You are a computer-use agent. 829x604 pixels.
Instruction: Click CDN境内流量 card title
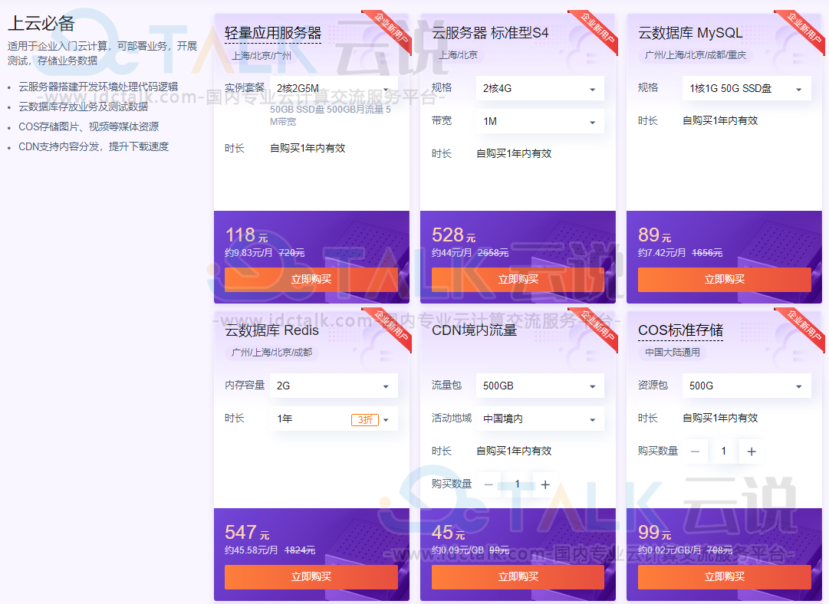[x=474, y=330]
